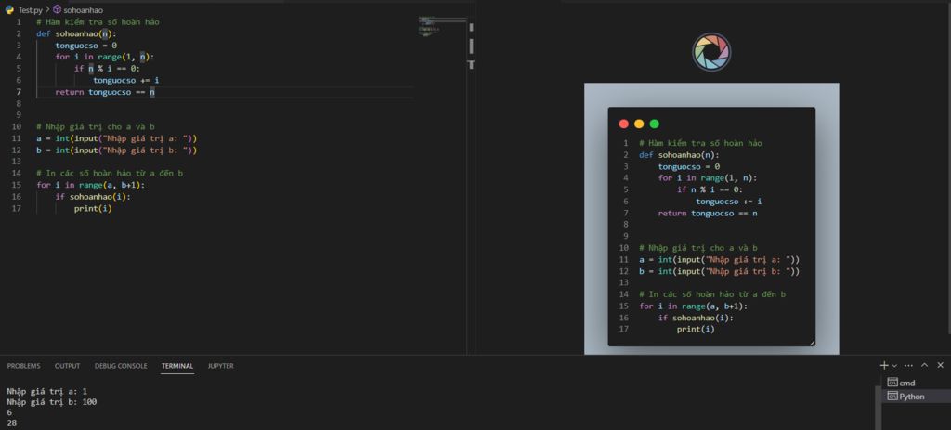Click the resize handle of snapshot container
Image resolution: width=951 pixels, height=430 pixels.
(x=811, y=343)
